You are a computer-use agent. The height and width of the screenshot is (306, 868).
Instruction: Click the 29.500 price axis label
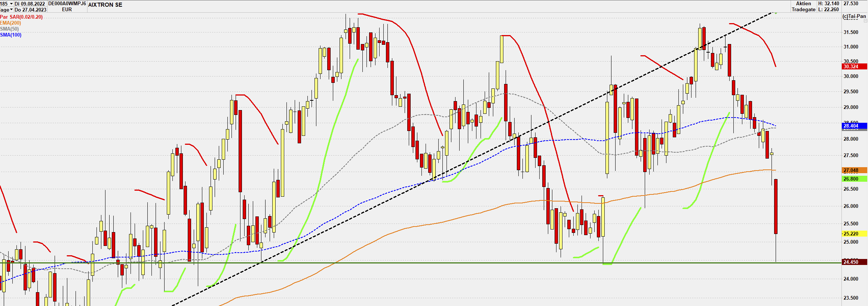[851, 92]
